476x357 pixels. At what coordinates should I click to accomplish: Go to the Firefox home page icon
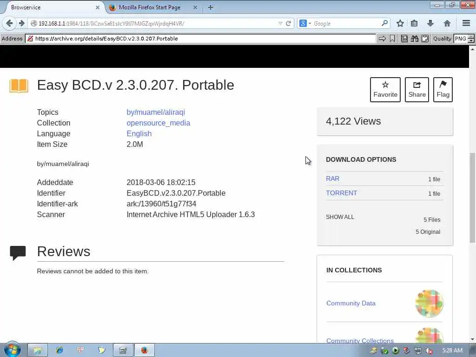(447, 23)
